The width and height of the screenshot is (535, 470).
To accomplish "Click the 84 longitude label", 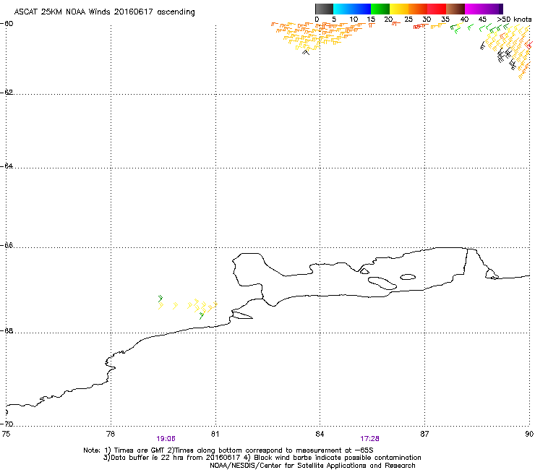I will coord(320,434).
